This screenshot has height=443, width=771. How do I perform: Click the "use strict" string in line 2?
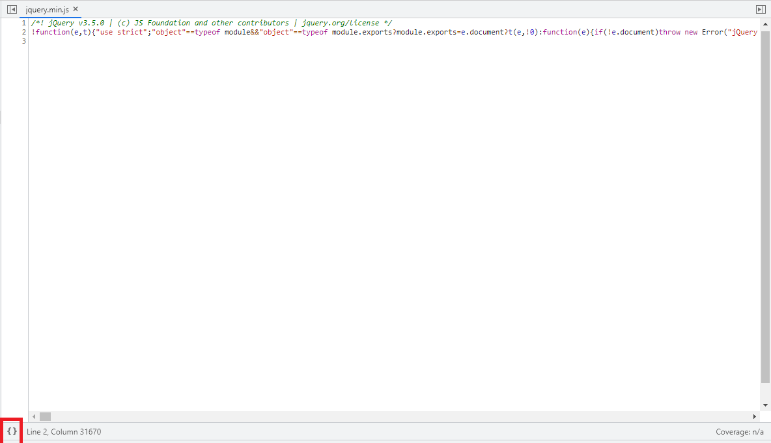click(x=123, y=32)
